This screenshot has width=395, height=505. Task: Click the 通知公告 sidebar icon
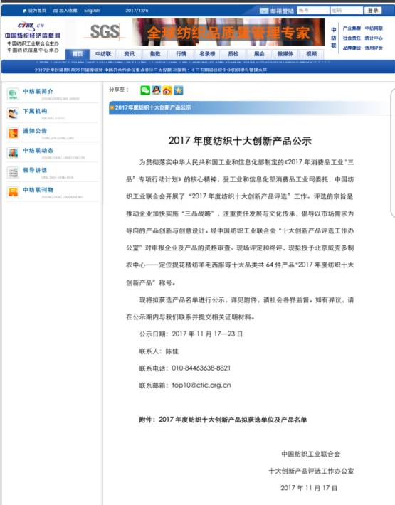click(x=13, y=133)
